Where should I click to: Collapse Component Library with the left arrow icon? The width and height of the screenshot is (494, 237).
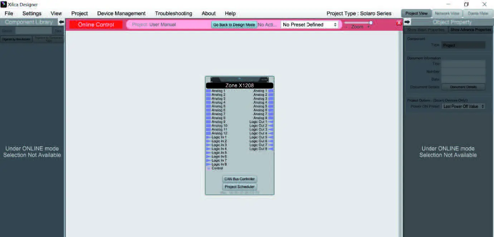[61, 22]
